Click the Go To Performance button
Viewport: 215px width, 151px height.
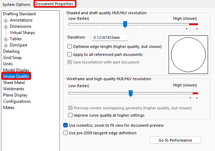tap(175, 140)
